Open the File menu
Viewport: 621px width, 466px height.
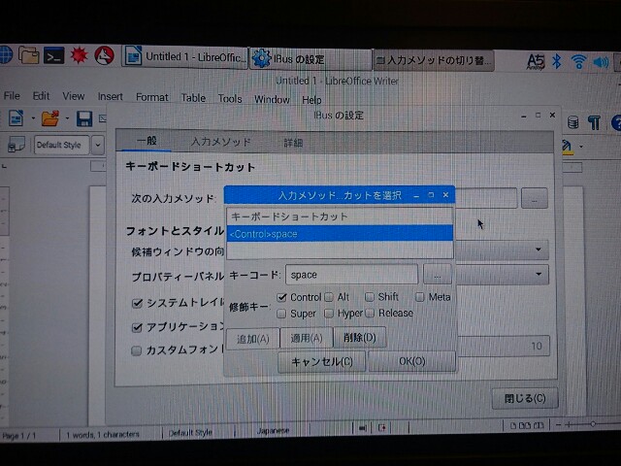pyautogui.click(x=12, y=95)
